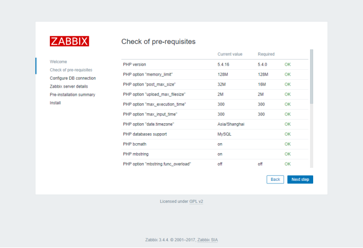
Task: Click the MySQL database support value
Action: click(x=225, y=134)
